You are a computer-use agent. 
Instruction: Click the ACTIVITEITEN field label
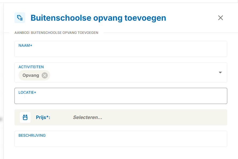(31, 67)
